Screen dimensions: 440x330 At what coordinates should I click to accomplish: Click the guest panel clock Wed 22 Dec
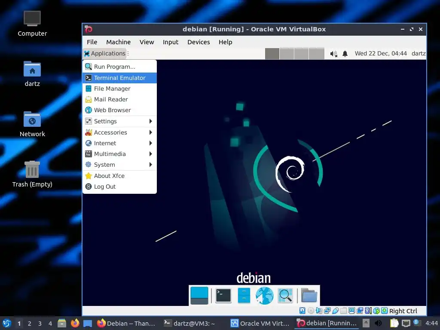[x=381, y=53]
